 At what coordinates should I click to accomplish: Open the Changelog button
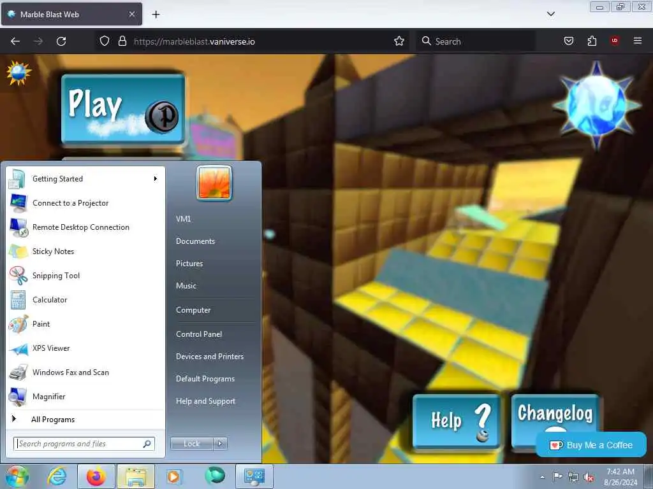[555, 413]
